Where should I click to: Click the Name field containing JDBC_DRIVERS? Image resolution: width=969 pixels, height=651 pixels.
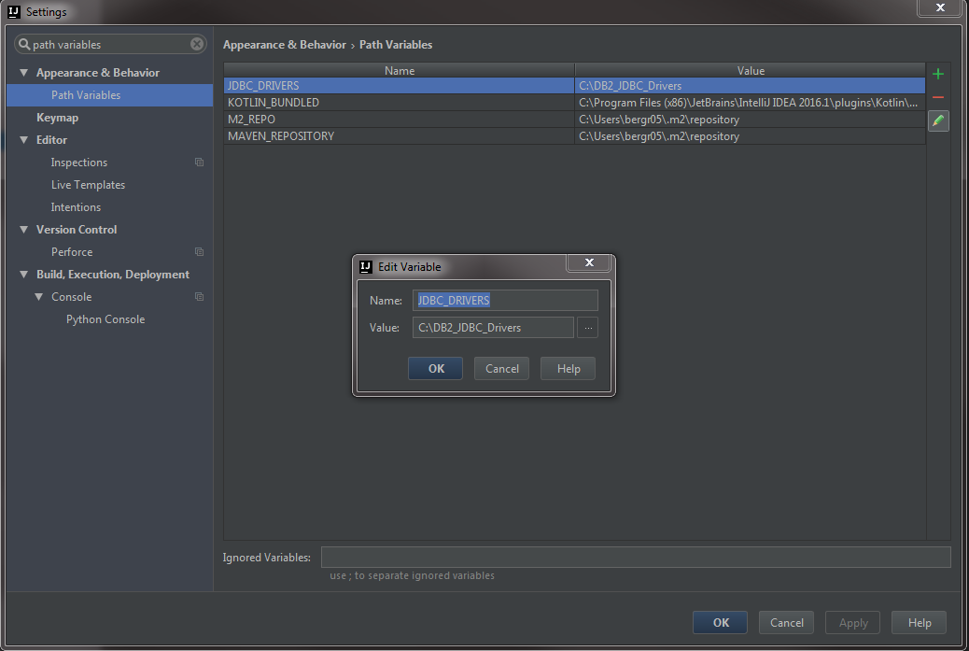pos(505,300)
